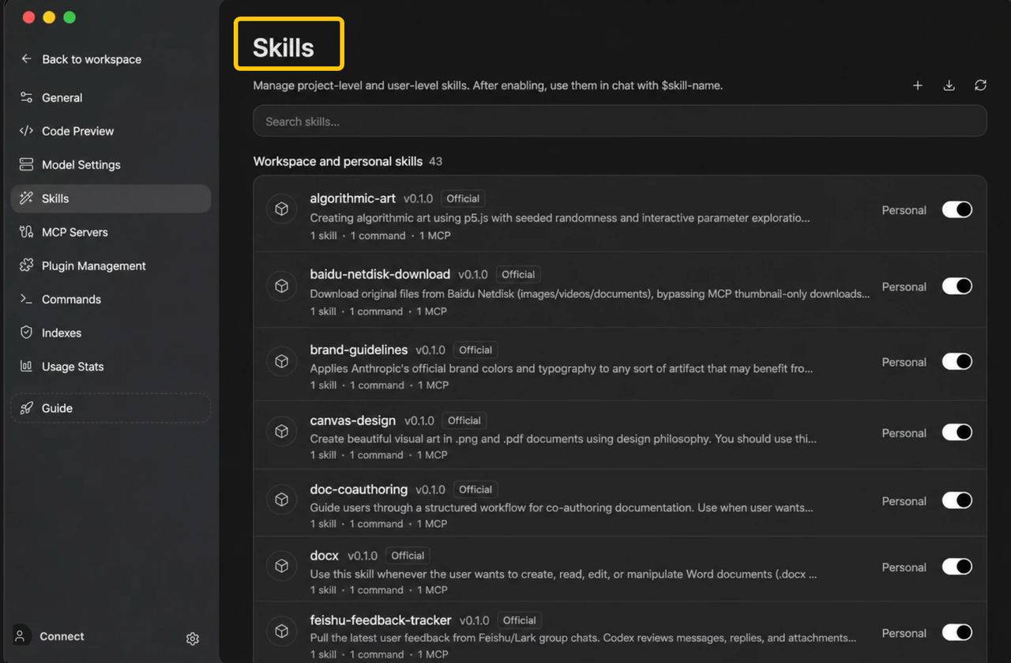Click the MCP Servers icon in sidebar
Viewport: 1011px width, 663px height.
[x=26, y=232]
